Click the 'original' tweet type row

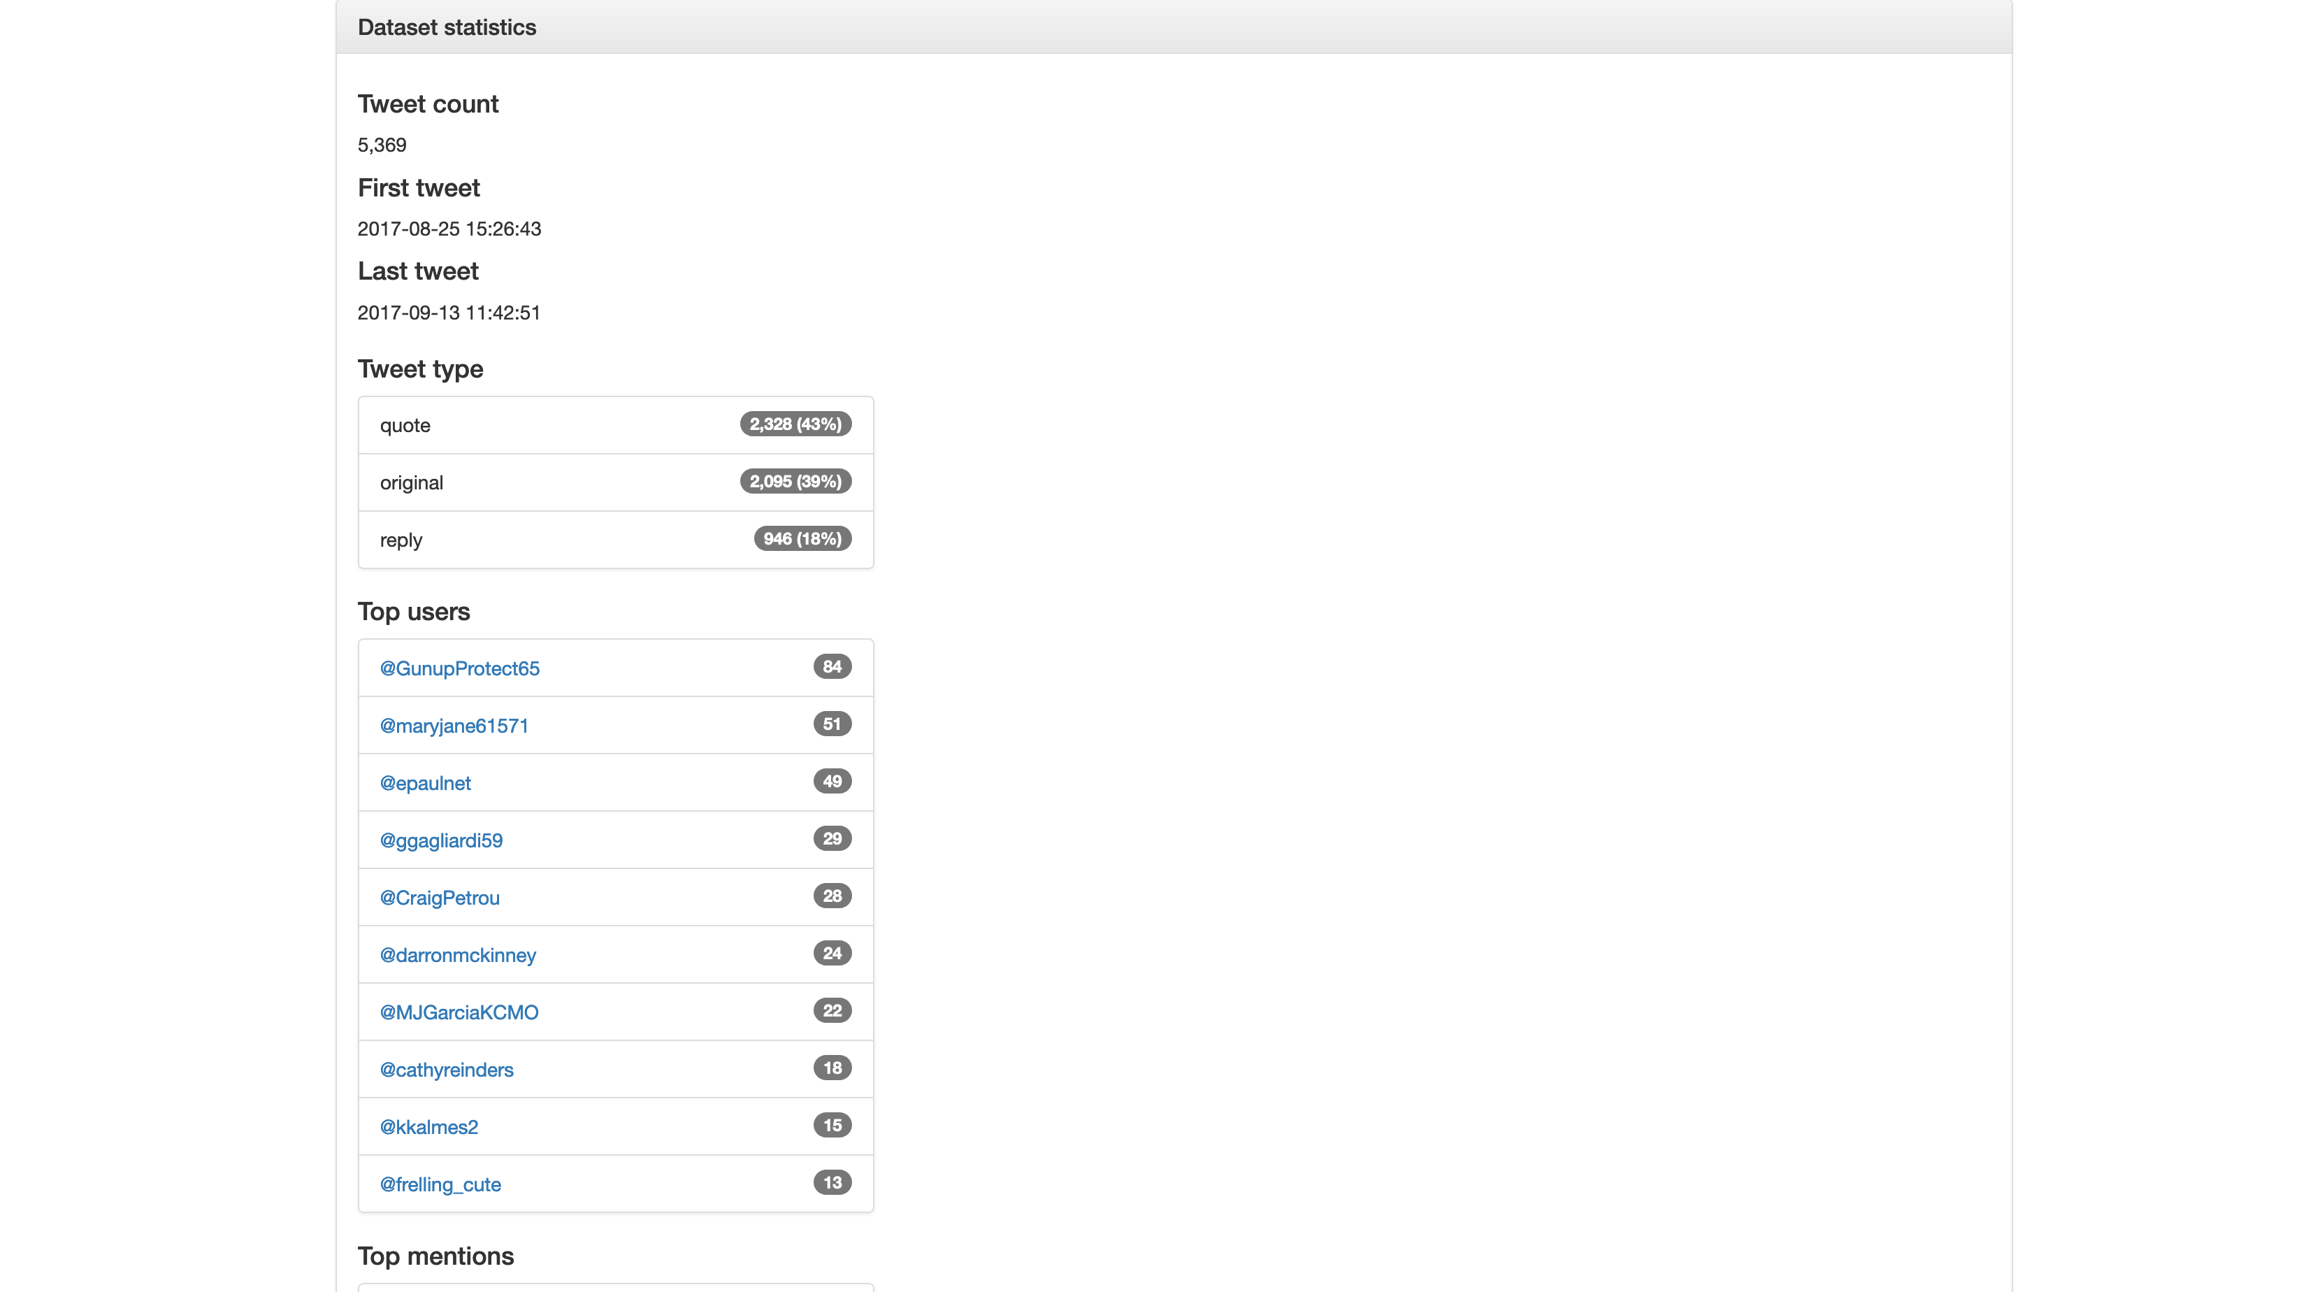(x=616, y=483)
